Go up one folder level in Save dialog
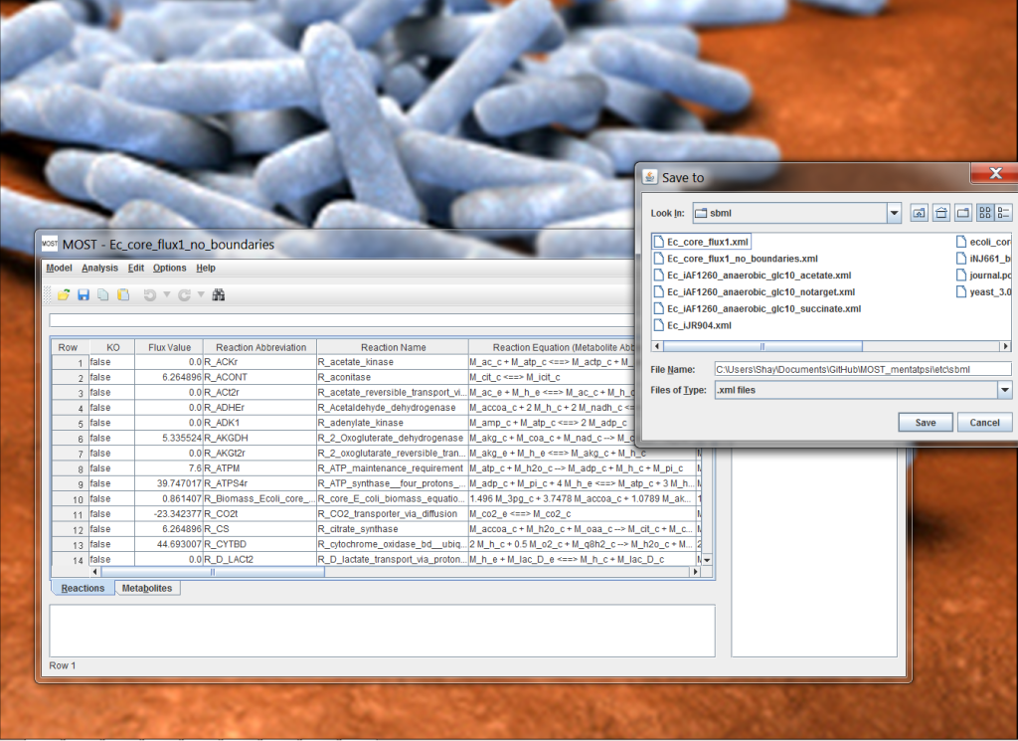This screenshot has width=1018, height=741. 920,213
